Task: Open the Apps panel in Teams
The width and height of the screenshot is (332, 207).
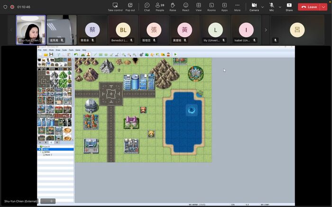Action: [224, 7]
